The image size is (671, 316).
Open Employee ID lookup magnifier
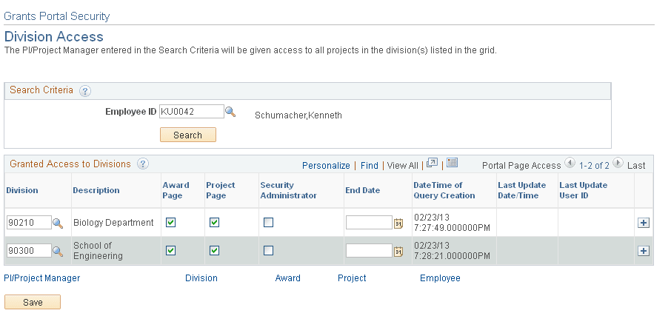click(x=230, y=112)
